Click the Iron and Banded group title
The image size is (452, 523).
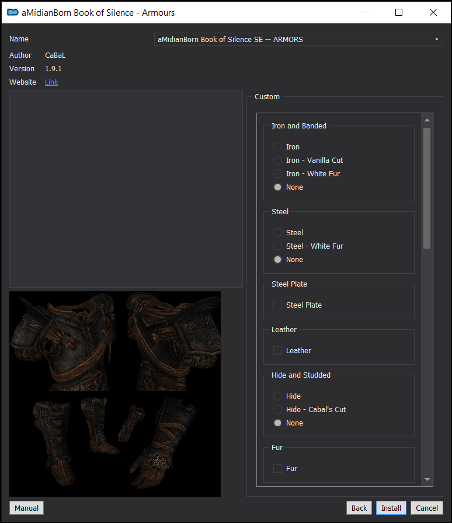[x=299, y=125]
